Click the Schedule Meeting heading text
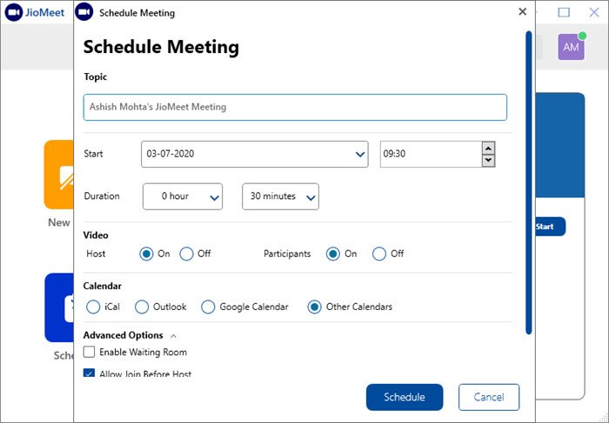609x423 pixels. pos(161,47)
